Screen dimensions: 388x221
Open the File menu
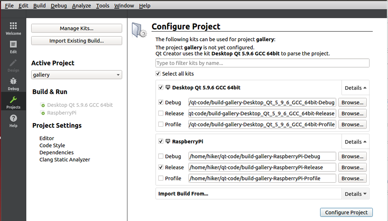[9, 5]
